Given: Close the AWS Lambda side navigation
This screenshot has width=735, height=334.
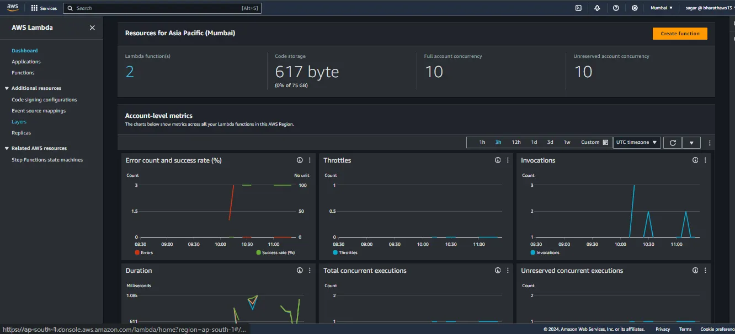Looking at the screenshot, I should pos(92,28).
